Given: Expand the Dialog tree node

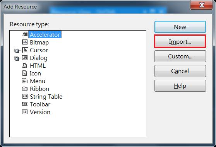Looking at the screenshot, I should [x=17, y=59].
